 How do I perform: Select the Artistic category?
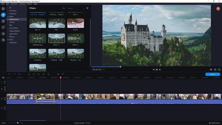[12, 22]
